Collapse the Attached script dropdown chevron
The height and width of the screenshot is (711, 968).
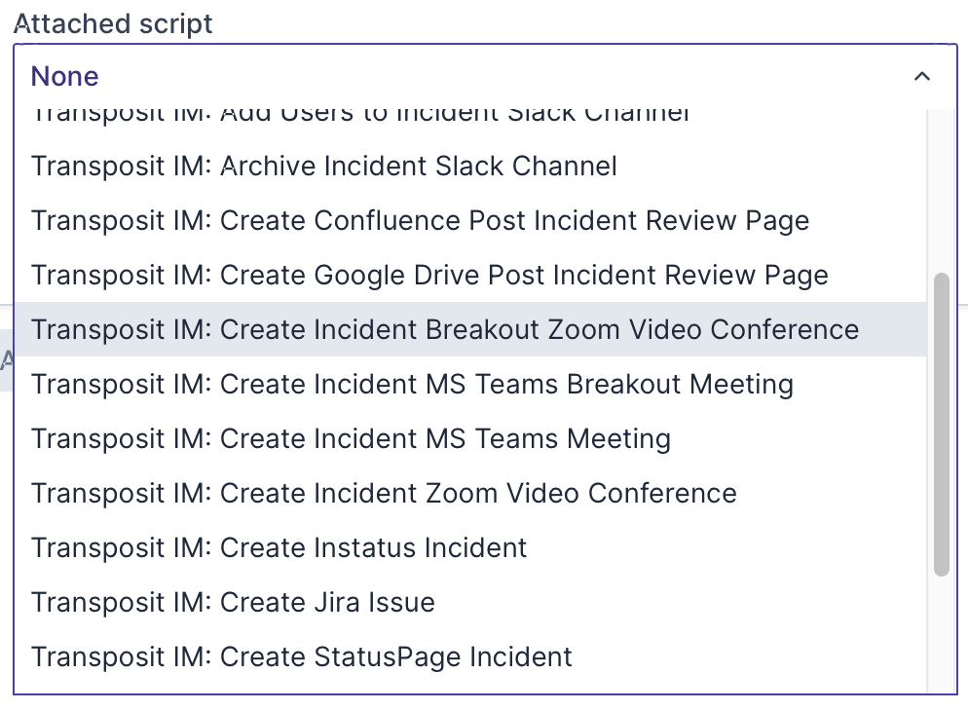921,77
